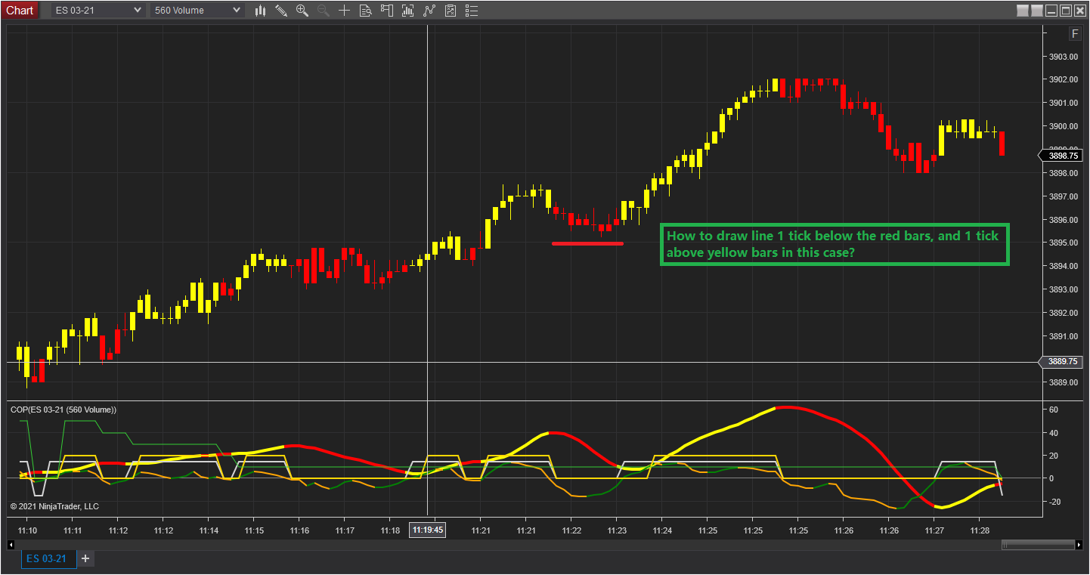This screenshot has width=1090, height=575.
Task: Open the 560 Volume interval dropdown
Action: pyautogui.click(x=197, y=11)
